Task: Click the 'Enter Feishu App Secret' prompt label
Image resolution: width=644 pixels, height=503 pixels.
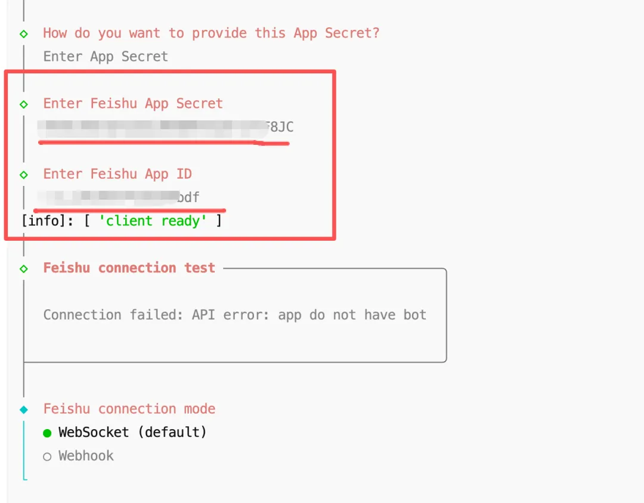Action: (133, 104)
